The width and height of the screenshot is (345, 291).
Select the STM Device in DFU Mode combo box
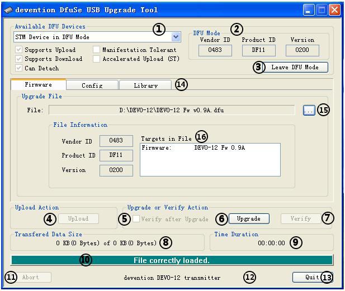click(x=97, y=37)
